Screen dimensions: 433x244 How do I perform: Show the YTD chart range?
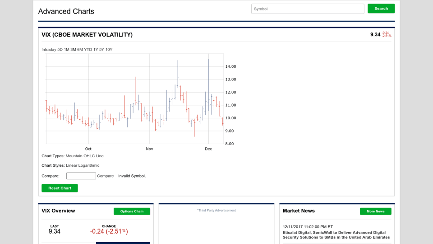coord(88,50)
